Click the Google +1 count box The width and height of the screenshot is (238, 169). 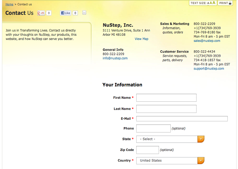pyautogui.click(x=49, y=13)
